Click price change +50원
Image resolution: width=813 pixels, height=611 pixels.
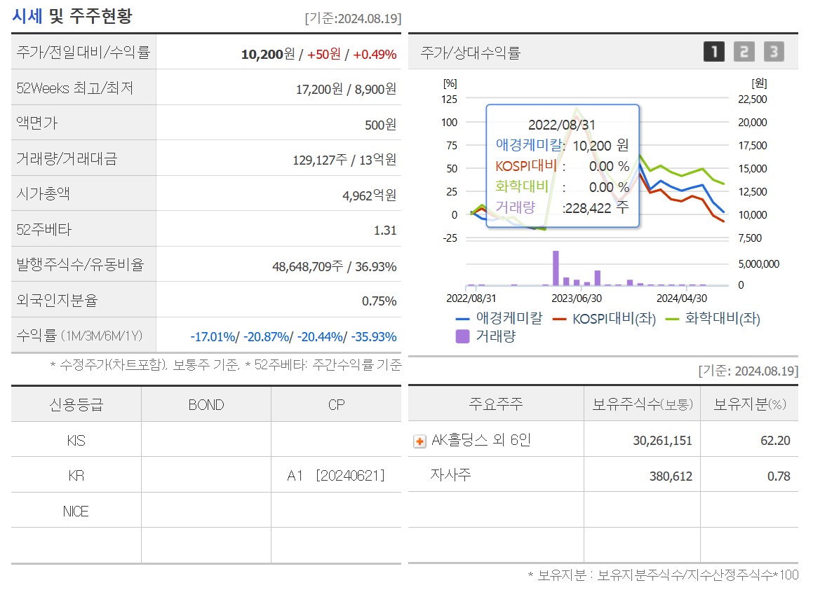click(x=324, y=54)
